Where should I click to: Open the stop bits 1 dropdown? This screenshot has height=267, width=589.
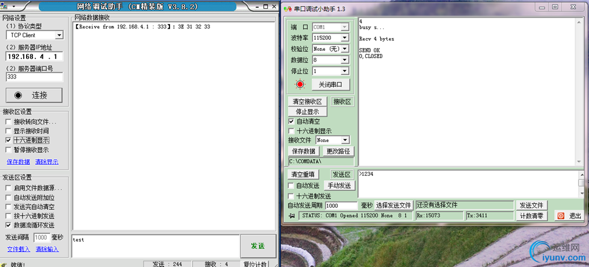[x=344, y=71]
